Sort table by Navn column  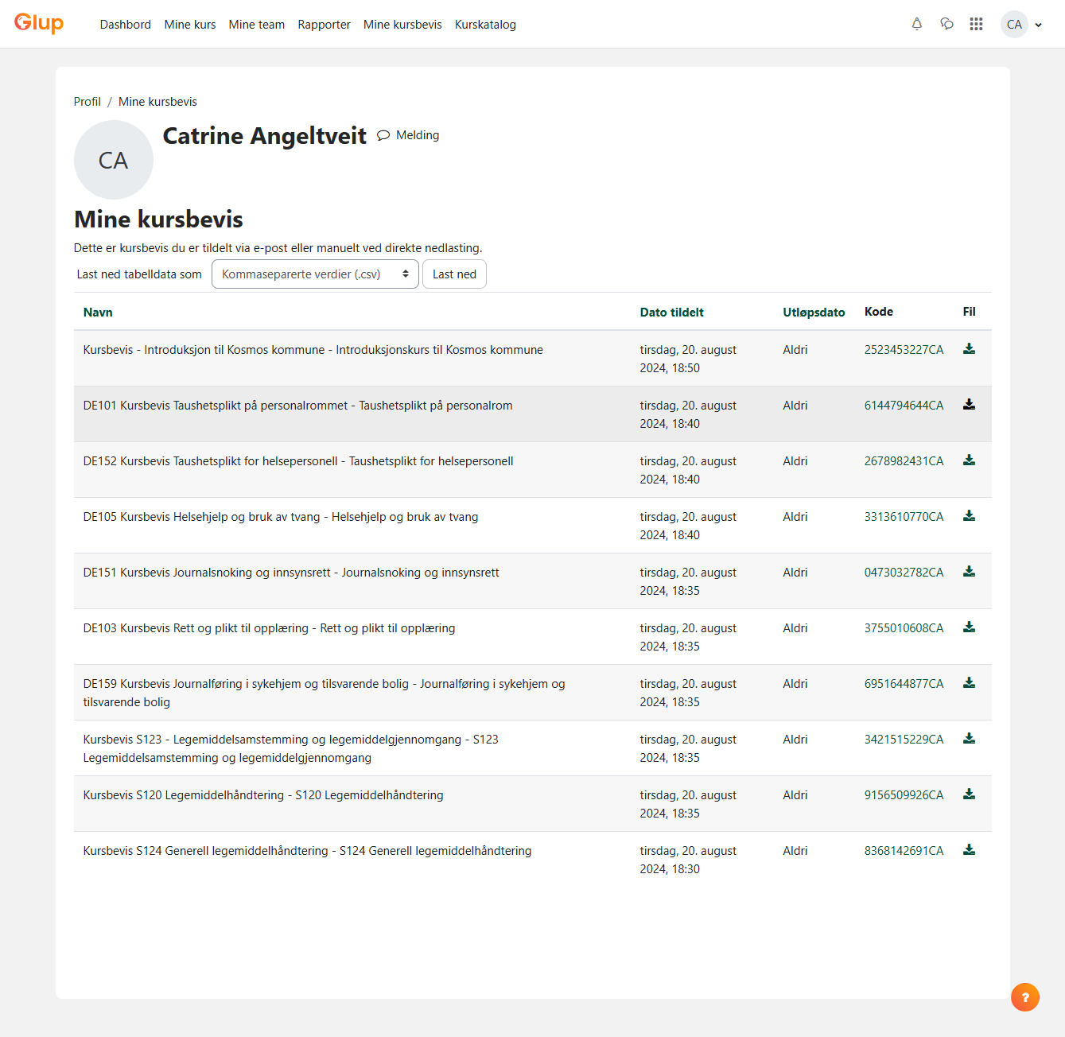point(98,313)
